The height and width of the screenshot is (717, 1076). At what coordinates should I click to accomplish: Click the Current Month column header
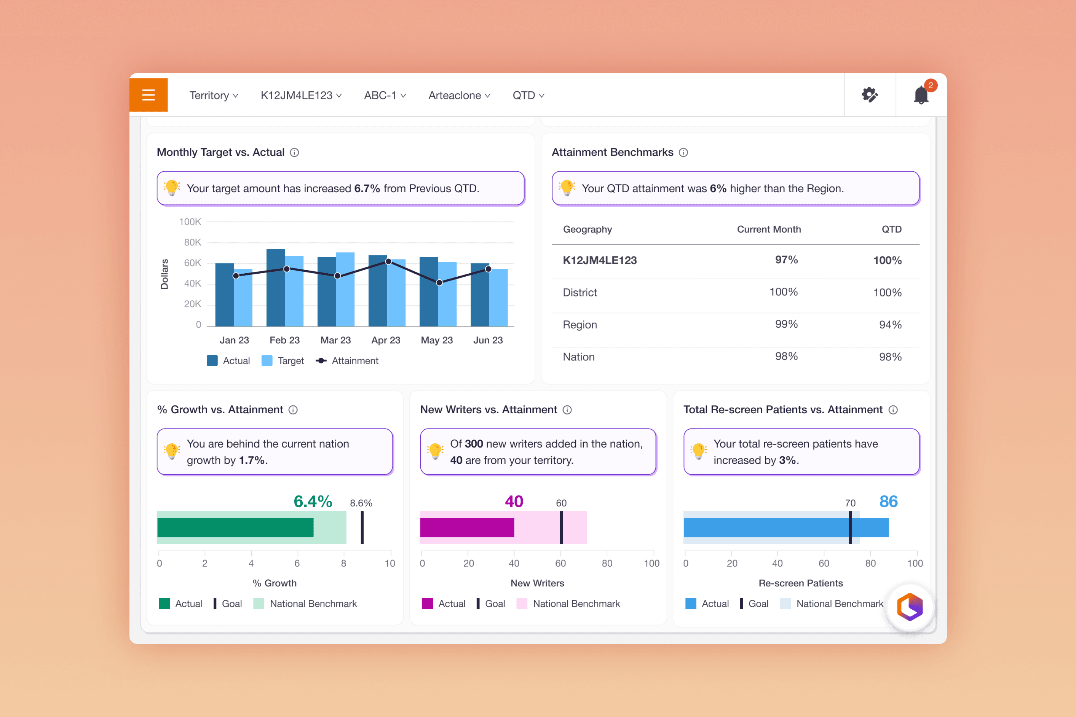pyautogui.click(x=769, y=229)
